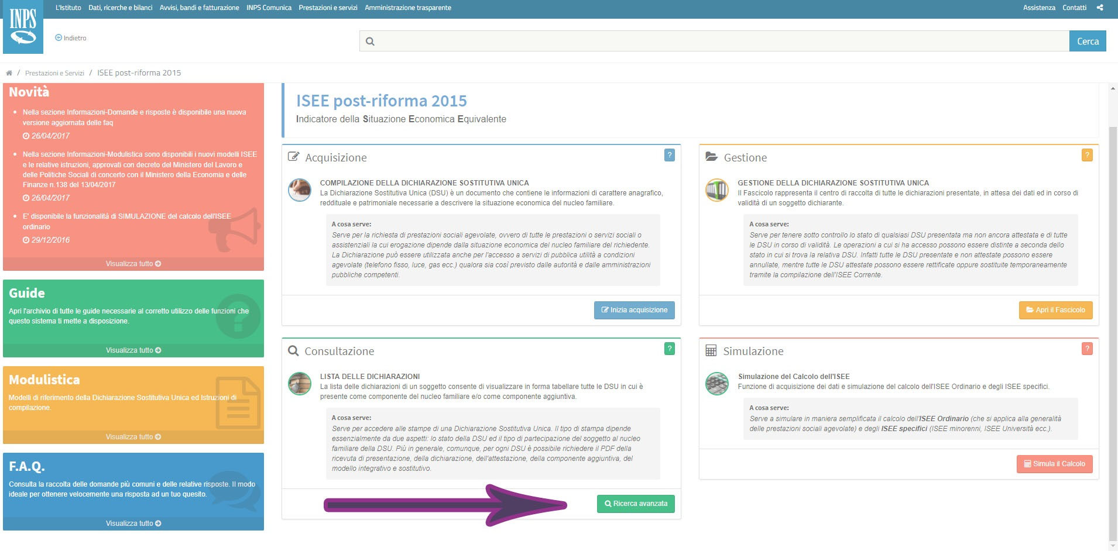Click 'Inizia acquisizione'

click(634, 310)
